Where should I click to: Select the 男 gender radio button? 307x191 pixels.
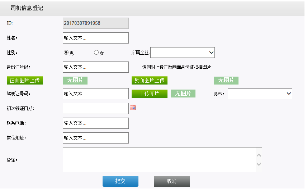pyautogui.click(x=66, y=53)
